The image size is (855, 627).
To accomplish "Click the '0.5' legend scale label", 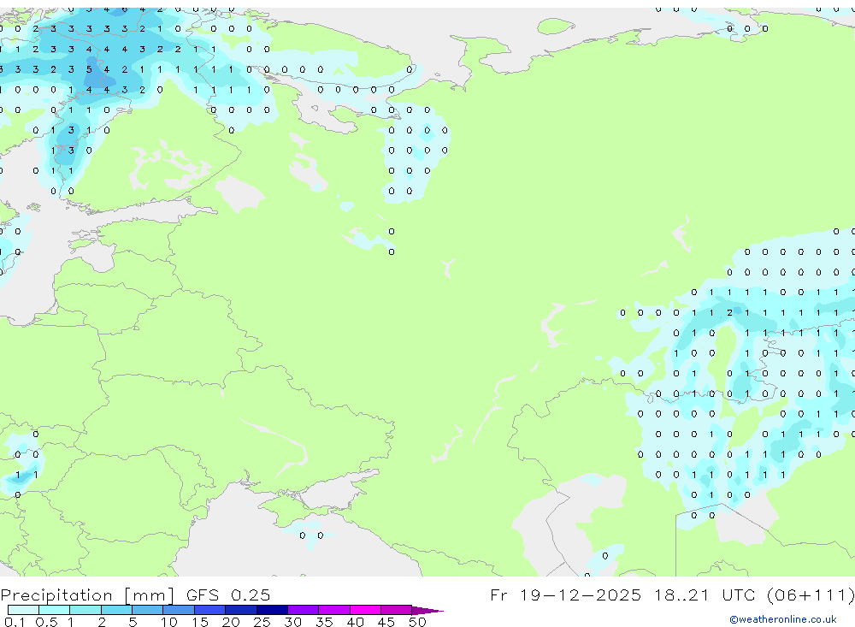I will tap(46, 622).
